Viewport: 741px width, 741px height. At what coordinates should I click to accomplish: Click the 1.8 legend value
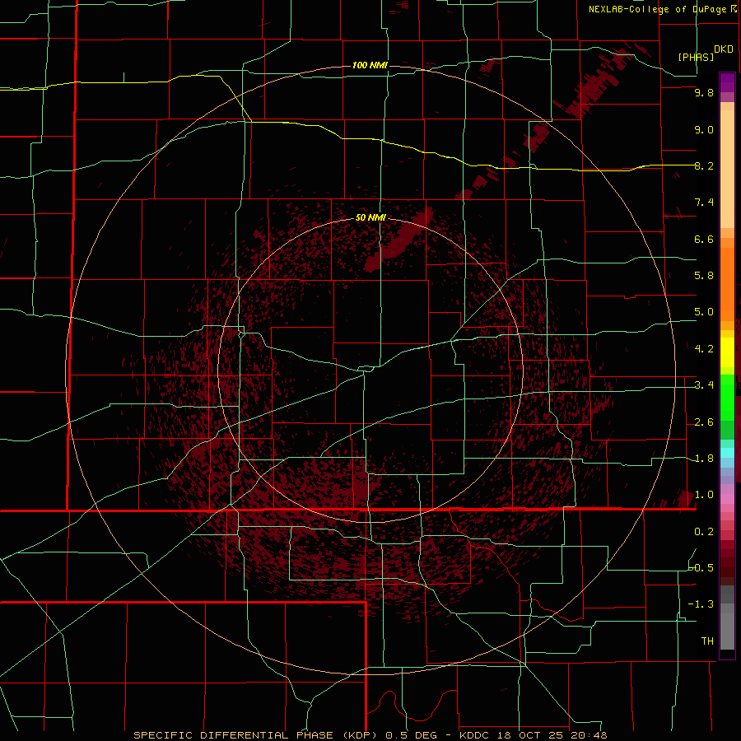pos(704,459)
